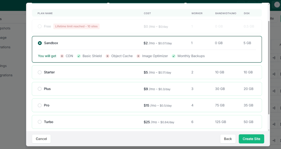Click the plan list vertical scrollbar
281x149 pixels.
click(269, 68)
